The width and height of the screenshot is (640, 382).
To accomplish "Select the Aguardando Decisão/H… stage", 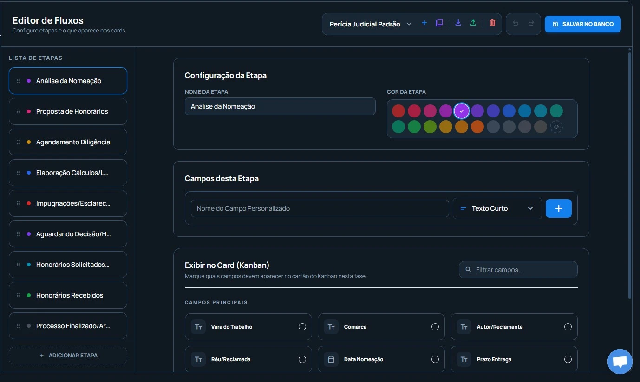I will 68,234.
